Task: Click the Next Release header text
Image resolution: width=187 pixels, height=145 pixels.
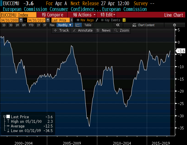Action: 85,3
